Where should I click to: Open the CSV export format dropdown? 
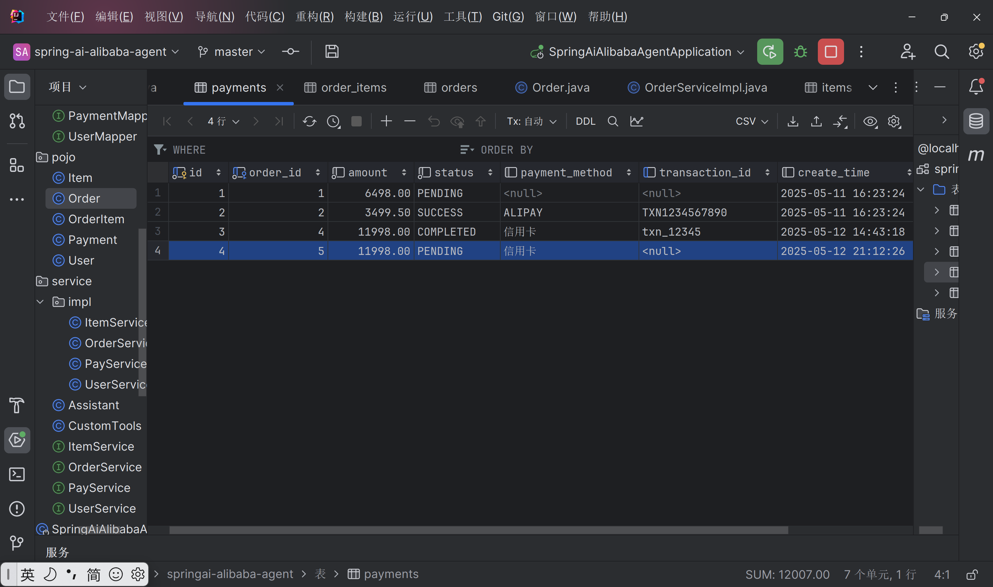(751, 122)
